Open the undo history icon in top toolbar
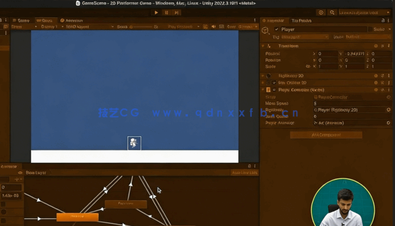395x226 pixels. (x=321, y=12)
